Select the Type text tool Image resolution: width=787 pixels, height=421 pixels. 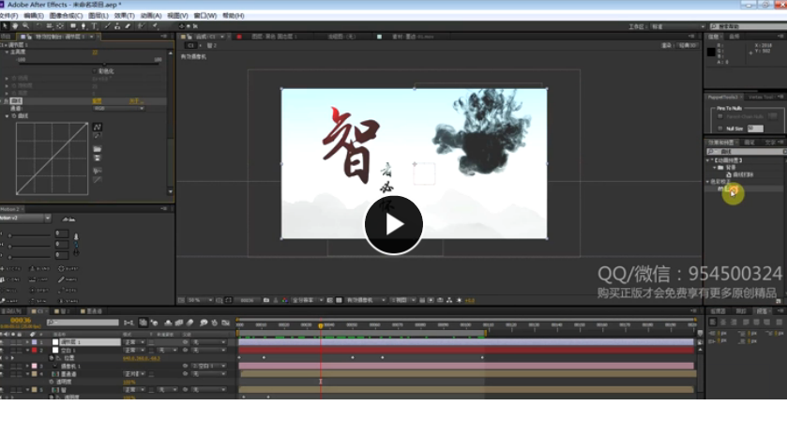pyautogui.click(x=94, y=26)
